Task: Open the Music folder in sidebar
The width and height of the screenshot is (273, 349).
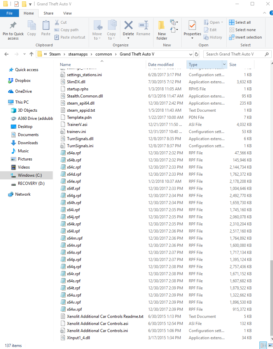Action: pos(20,151)
